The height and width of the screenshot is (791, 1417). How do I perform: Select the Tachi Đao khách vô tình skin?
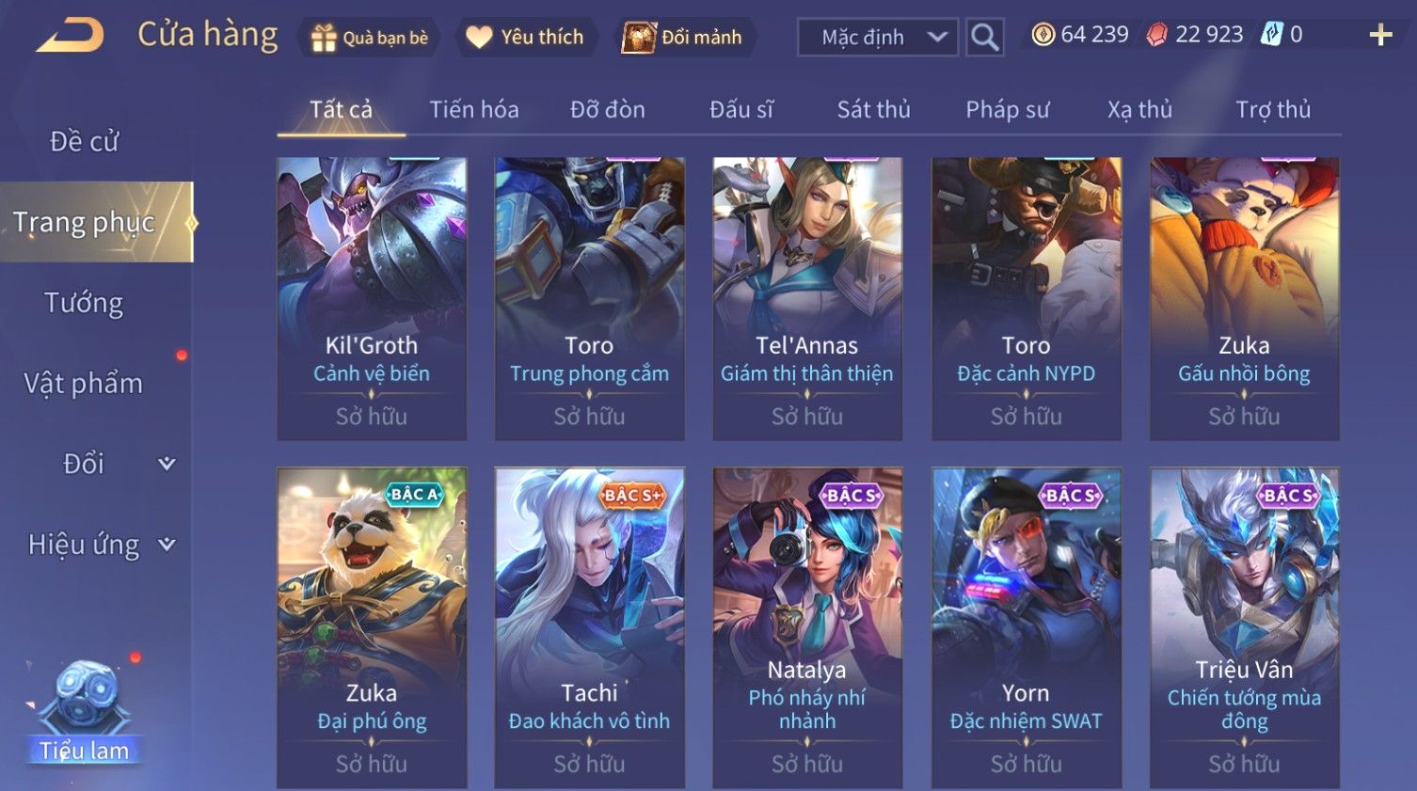[x=590, y=627]
